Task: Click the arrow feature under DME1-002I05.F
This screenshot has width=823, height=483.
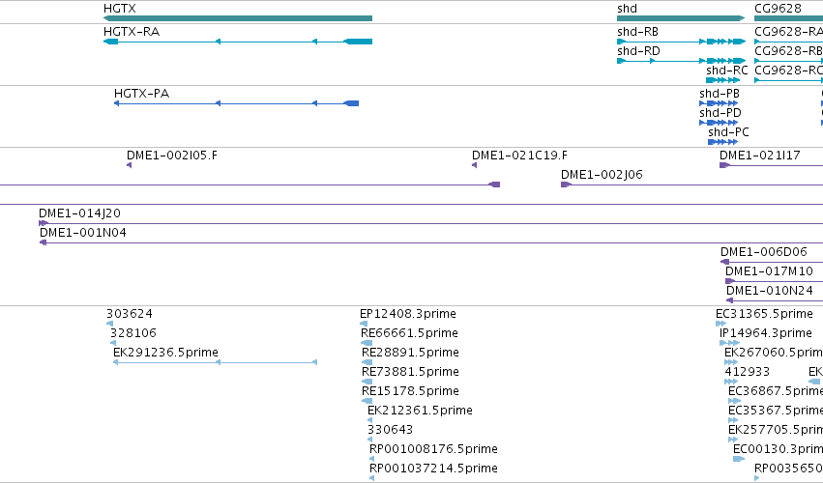Action: 130,165
